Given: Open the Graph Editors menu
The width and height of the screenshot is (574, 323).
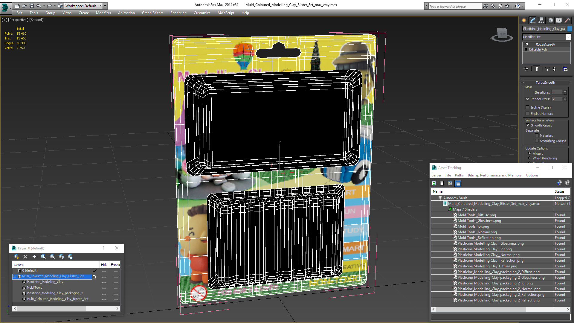Looking at the screenshot, I should tap(152, 13).
